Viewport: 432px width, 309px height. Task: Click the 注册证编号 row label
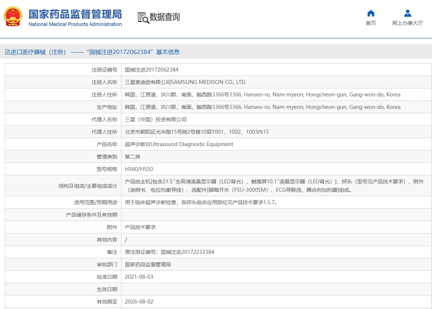(104, 70)
